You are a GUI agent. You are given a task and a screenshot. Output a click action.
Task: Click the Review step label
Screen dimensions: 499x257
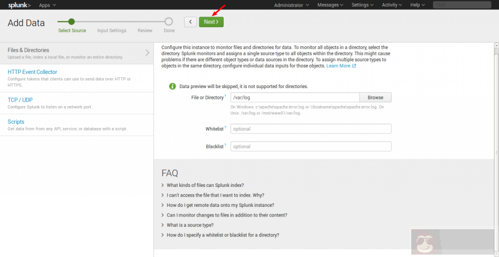point(145,31)
